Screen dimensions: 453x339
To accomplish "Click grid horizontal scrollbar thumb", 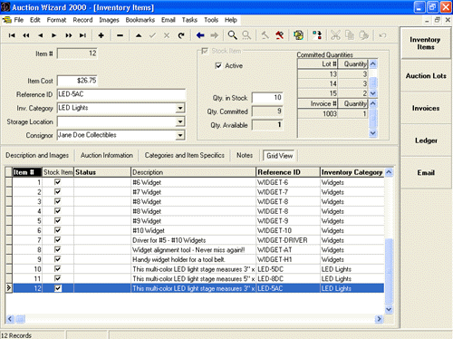I will coord(21,319).
